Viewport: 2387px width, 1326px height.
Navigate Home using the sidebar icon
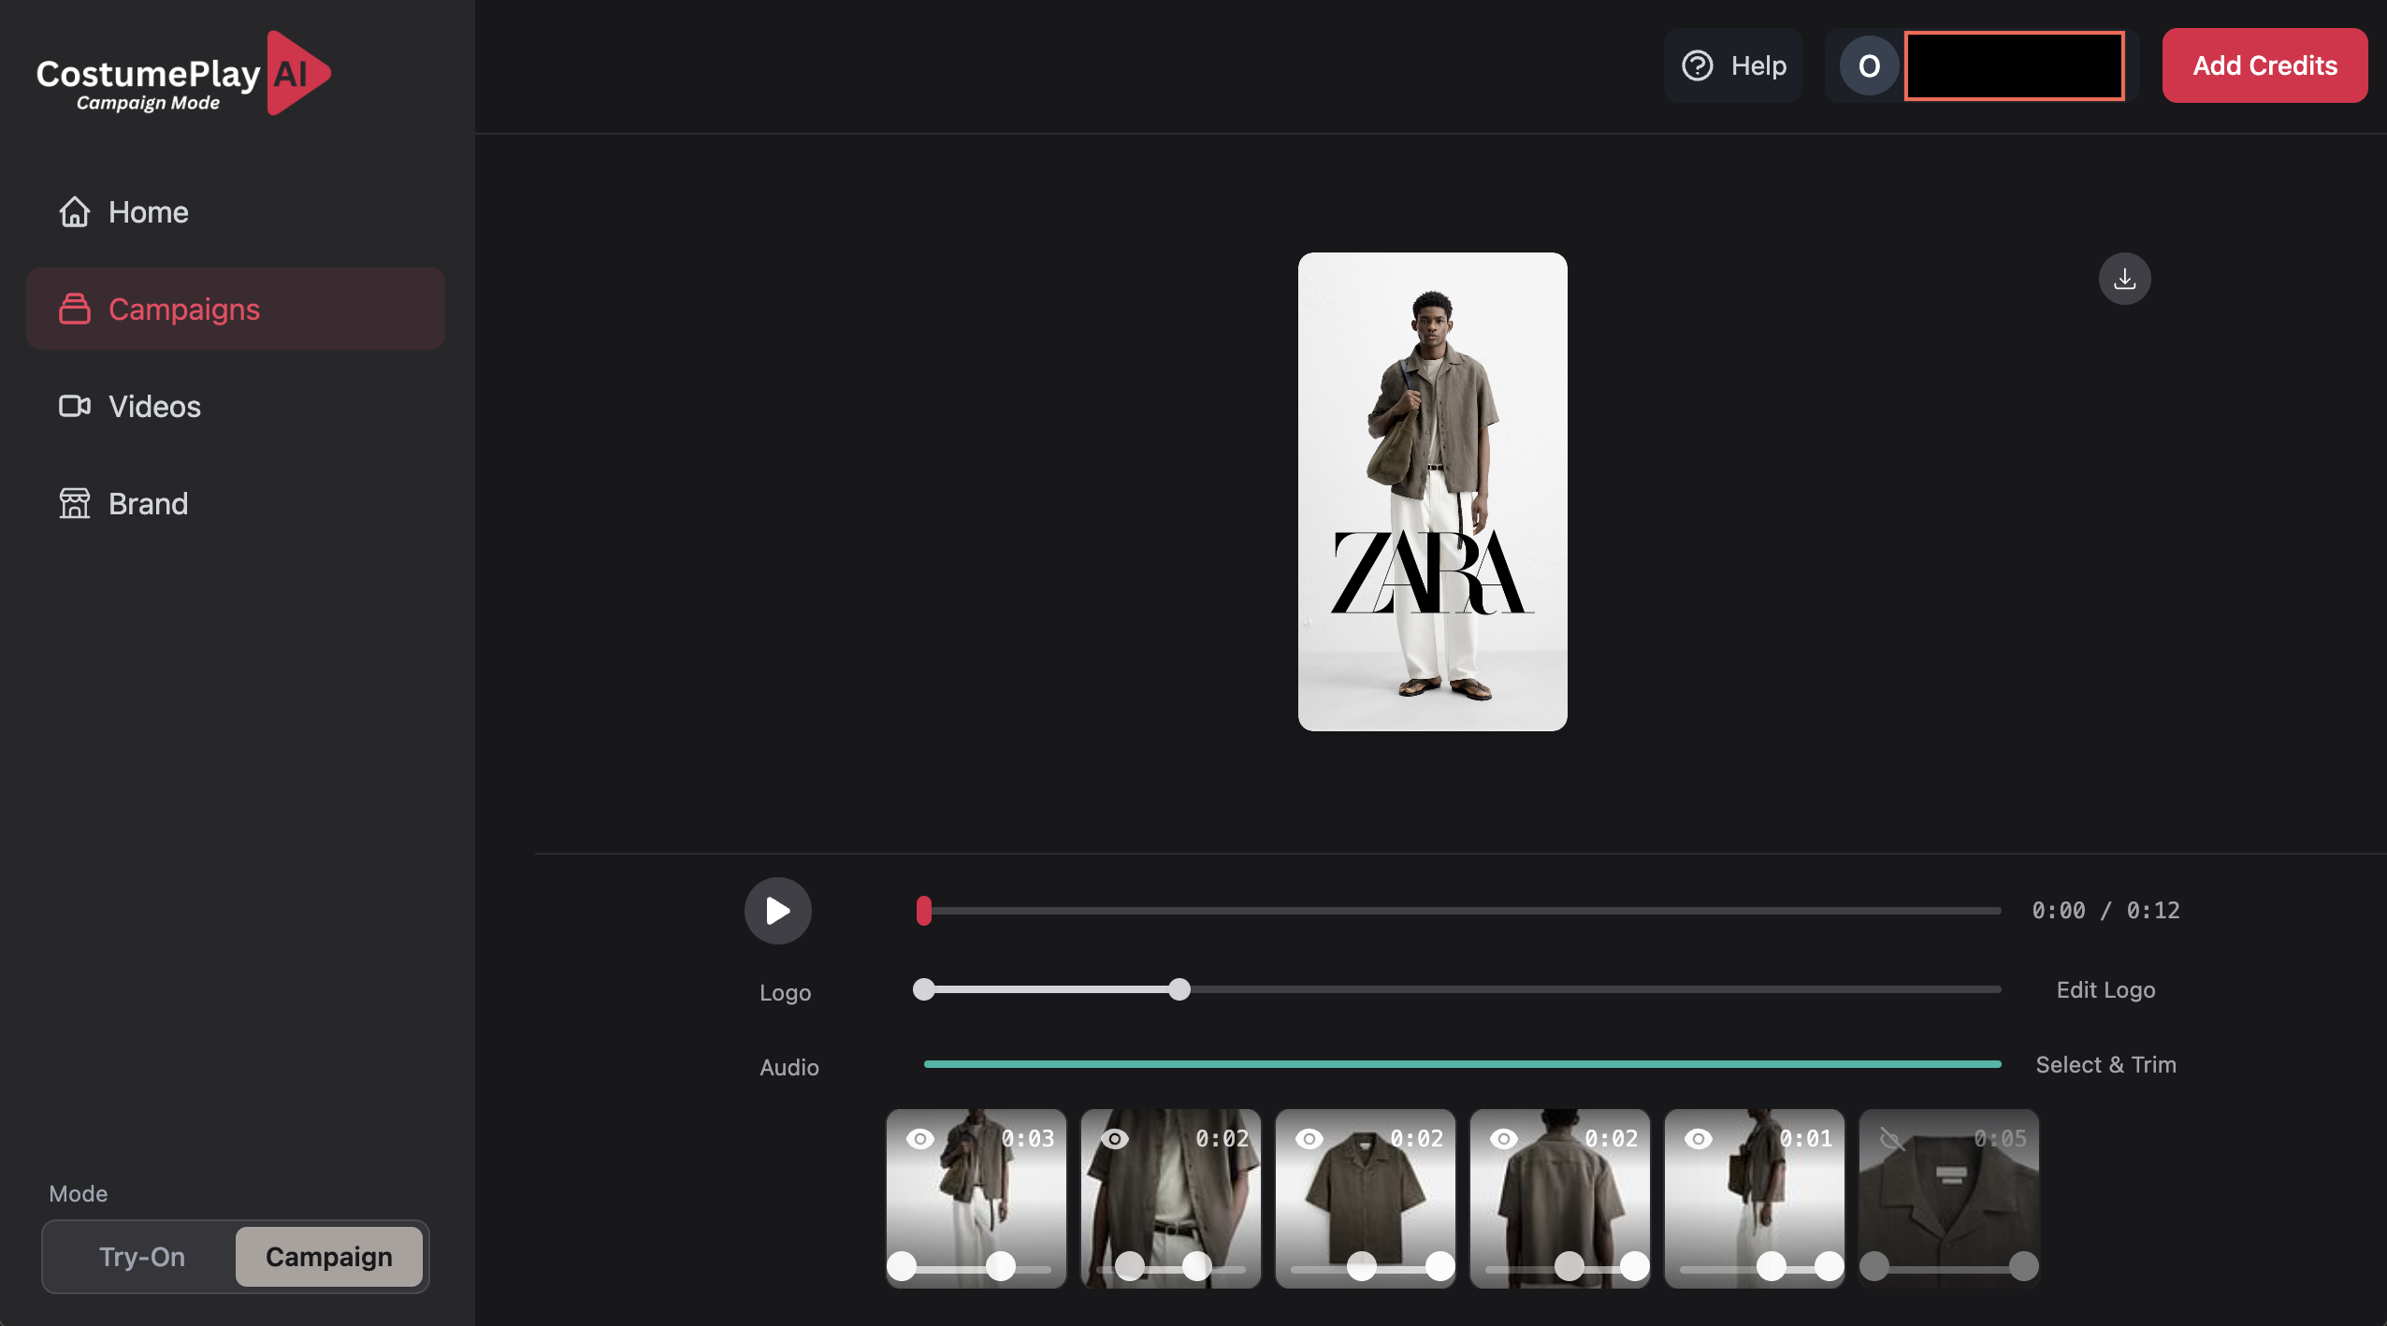[75, 212]
